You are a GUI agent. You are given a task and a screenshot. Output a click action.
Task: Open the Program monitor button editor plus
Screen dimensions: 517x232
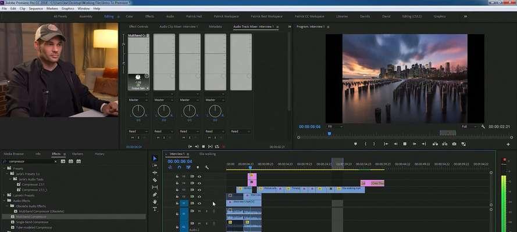(x=508, y=144)
